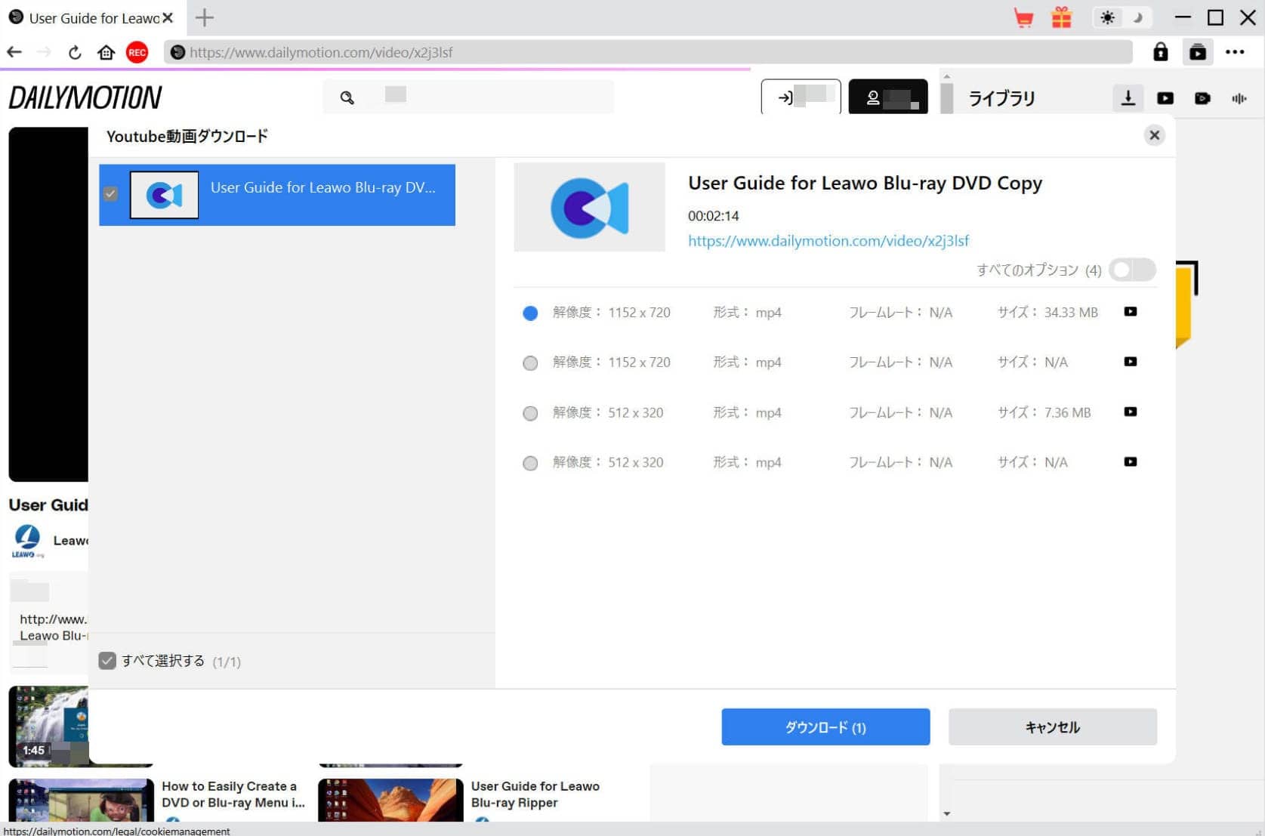Viewport: 1265px width, 836px height.
Task: Click the video thumbnail showing 1:45
Action: tap(48, 726)
